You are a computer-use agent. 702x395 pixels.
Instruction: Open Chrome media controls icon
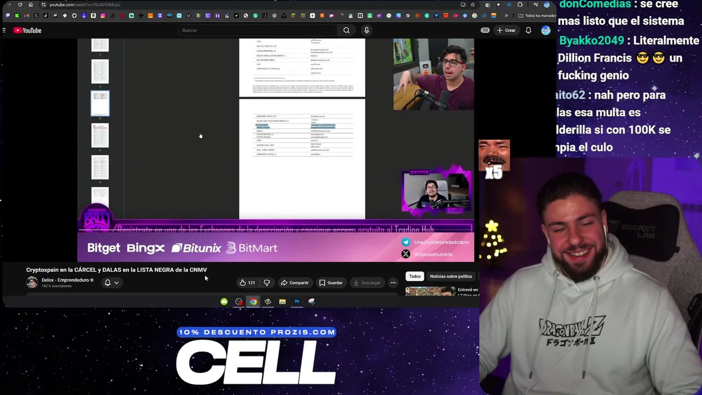(x=536, y=4)
